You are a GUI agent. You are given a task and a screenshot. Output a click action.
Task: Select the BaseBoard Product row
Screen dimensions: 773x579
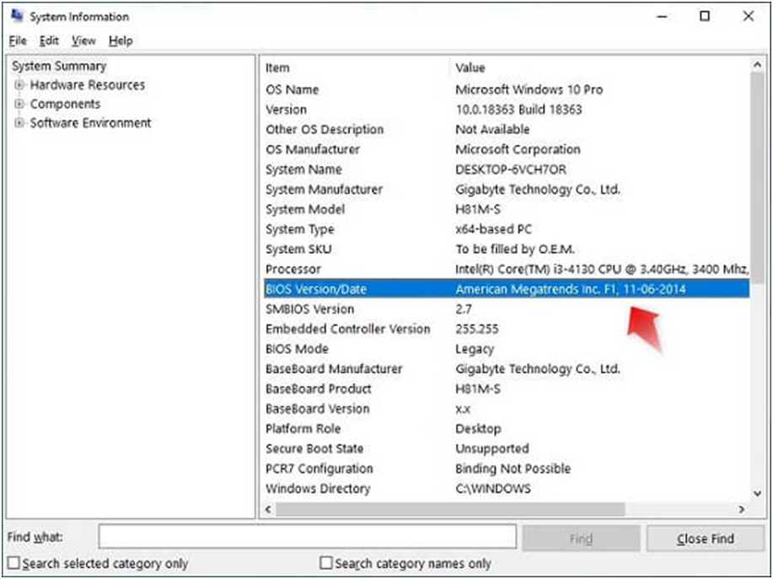point(507,389)
